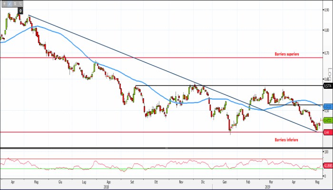Click the 'Barriera superiore' label
Viewport: 333px width, 190px height.
(x=287, y=54)
